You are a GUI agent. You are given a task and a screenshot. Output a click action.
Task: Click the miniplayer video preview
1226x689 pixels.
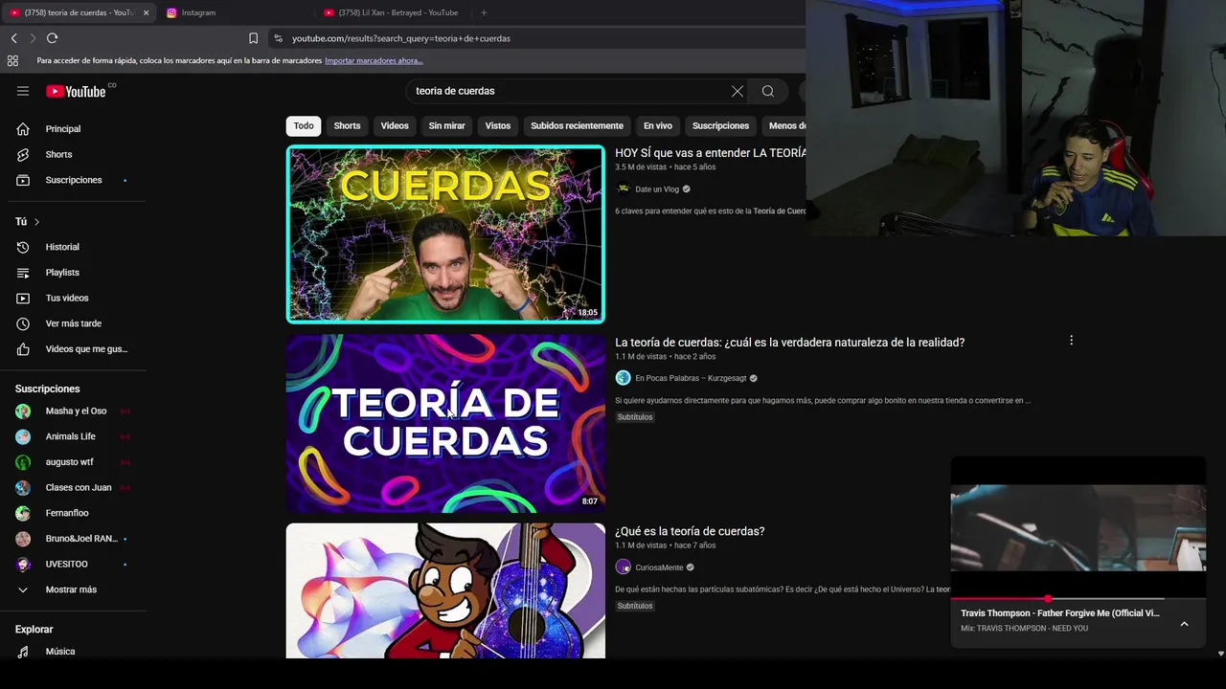(1078, 527)
